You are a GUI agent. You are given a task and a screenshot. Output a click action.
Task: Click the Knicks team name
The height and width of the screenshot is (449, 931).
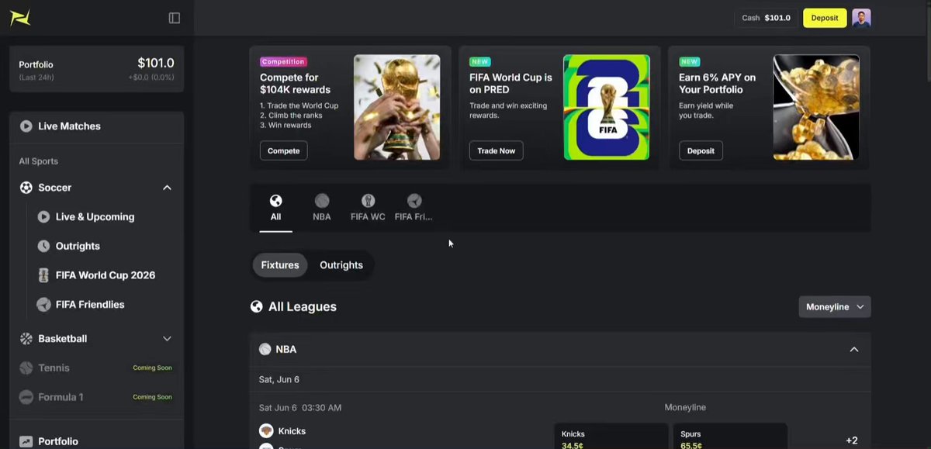292,431
